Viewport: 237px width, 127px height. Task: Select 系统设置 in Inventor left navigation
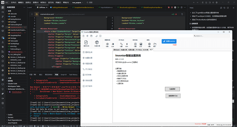pos(88,80)
